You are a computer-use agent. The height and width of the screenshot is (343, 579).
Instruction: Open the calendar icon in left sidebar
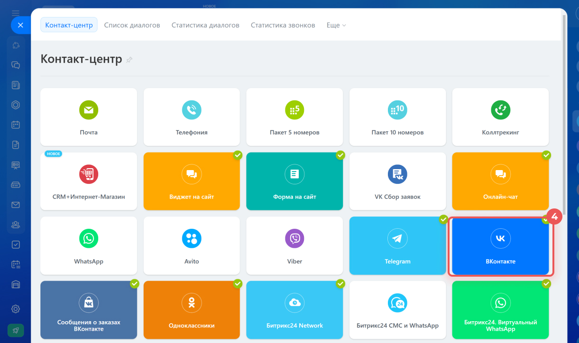(16, 125)
